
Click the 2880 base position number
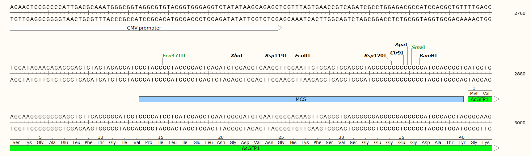(x=520, y=74)
